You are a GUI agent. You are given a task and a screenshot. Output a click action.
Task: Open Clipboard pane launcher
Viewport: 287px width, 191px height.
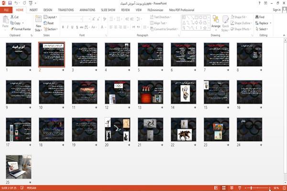point(32,35)
